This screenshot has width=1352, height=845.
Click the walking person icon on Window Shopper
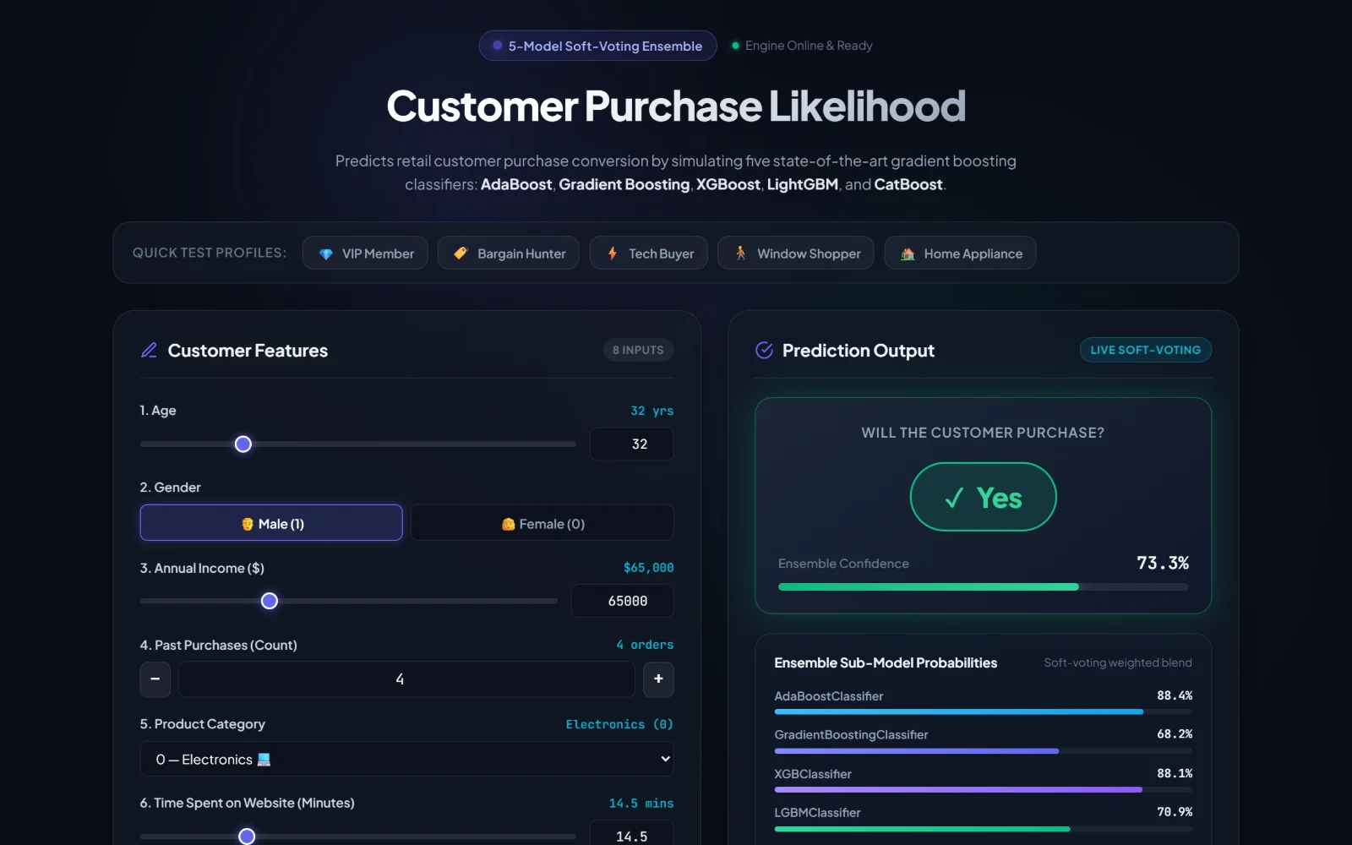[x=741, y=253]
